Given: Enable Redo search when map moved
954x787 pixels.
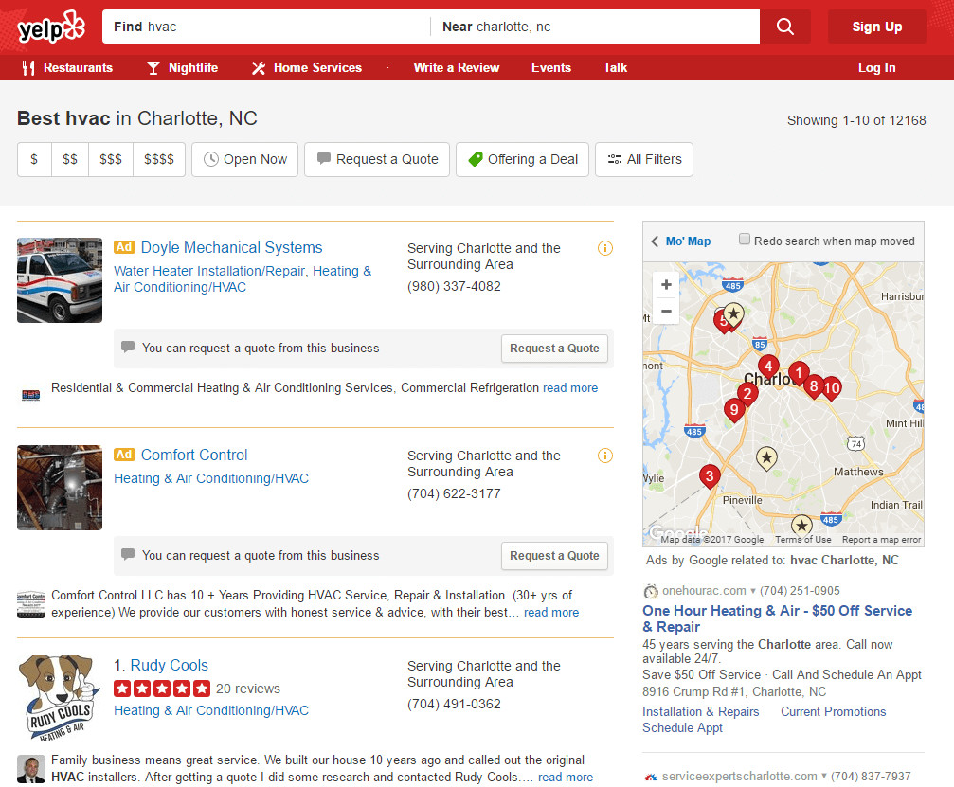Looking at the screenshot, I should [744, 239].
